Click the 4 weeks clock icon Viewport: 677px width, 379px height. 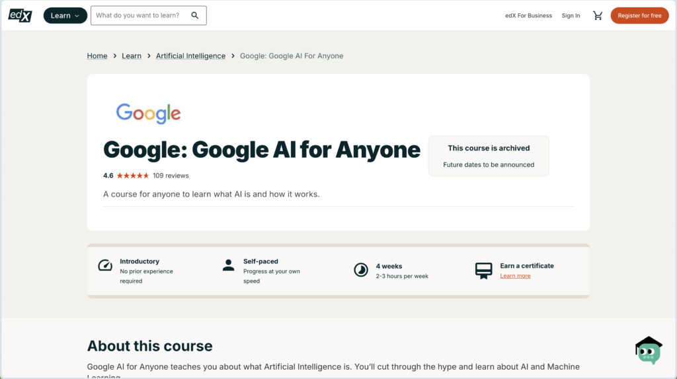click(361, 270)
